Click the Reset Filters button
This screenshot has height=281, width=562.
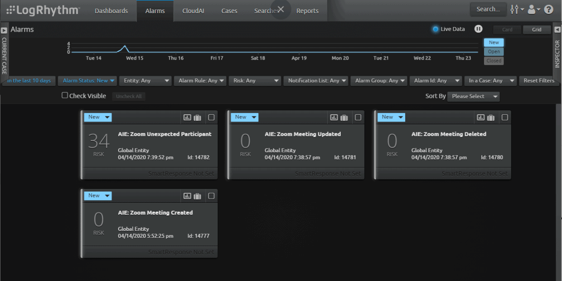[x=539, y=80]
